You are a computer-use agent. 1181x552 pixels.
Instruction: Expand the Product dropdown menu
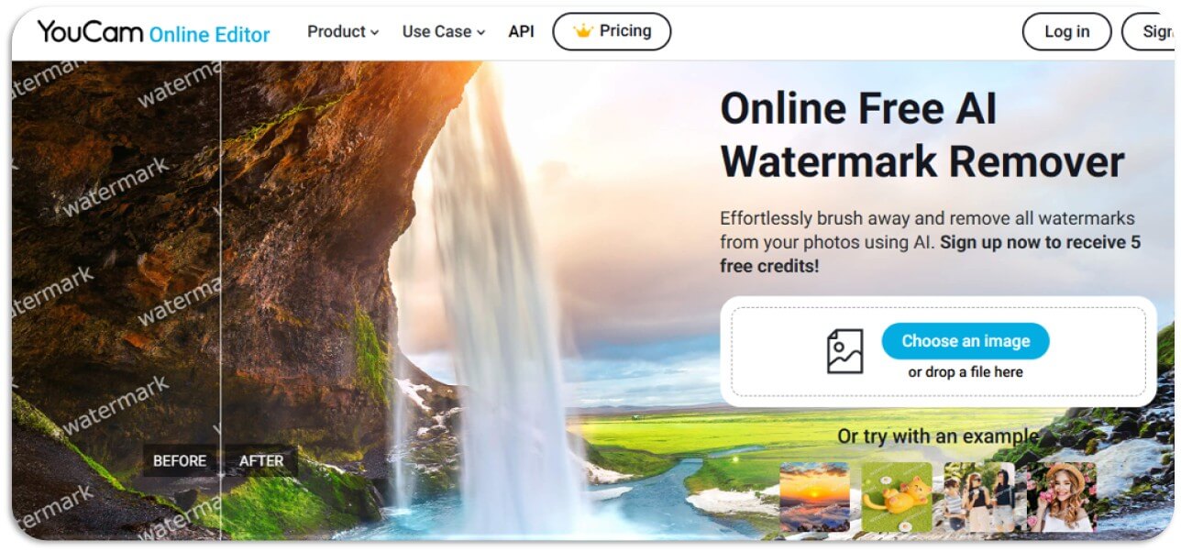pyautogui.click(x=343, y=31)
